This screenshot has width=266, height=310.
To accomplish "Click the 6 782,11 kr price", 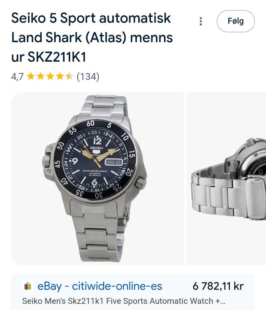I will [x=218, y=286].
